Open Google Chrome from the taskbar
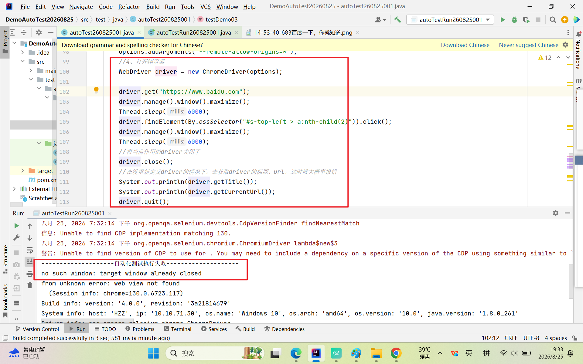The width and height of the screenshot is (583, 364). (396, 353)
